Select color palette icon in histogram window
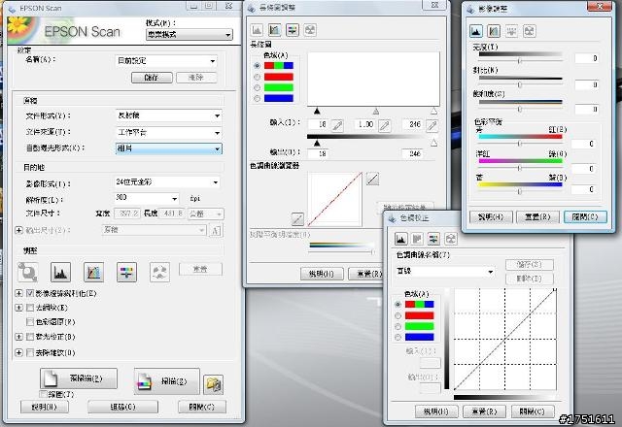The image size is (622, 427). coord(310,30)
